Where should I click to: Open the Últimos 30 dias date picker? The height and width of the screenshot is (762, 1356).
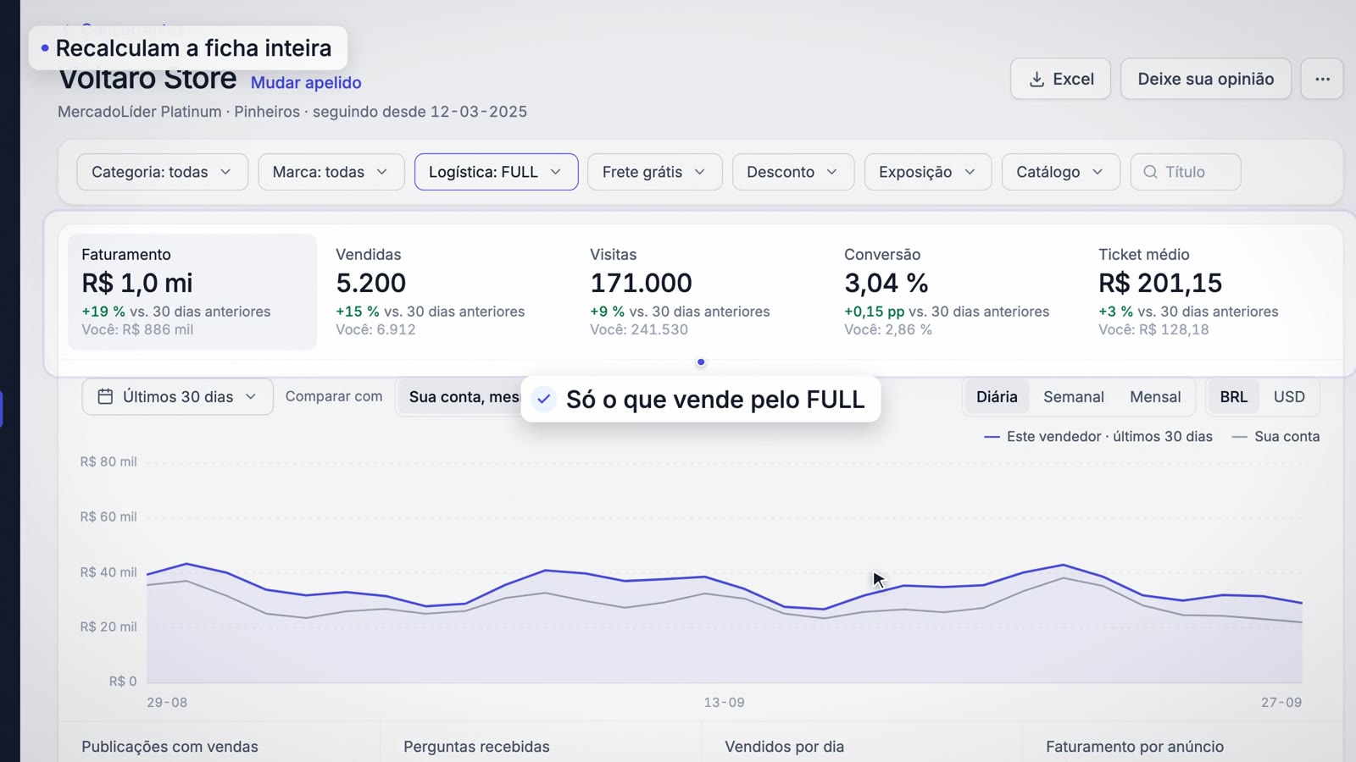point(177,396)
